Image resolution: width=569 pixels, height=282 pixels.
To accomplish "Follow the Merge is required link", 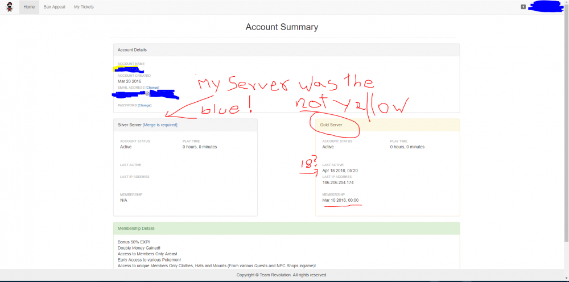I will click(160, 125).
